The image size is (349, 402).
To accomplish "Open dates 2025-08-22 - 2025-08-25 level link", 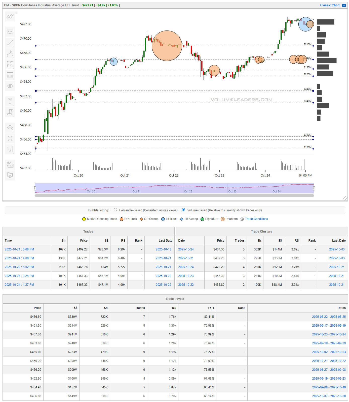I will coord(329,317).
